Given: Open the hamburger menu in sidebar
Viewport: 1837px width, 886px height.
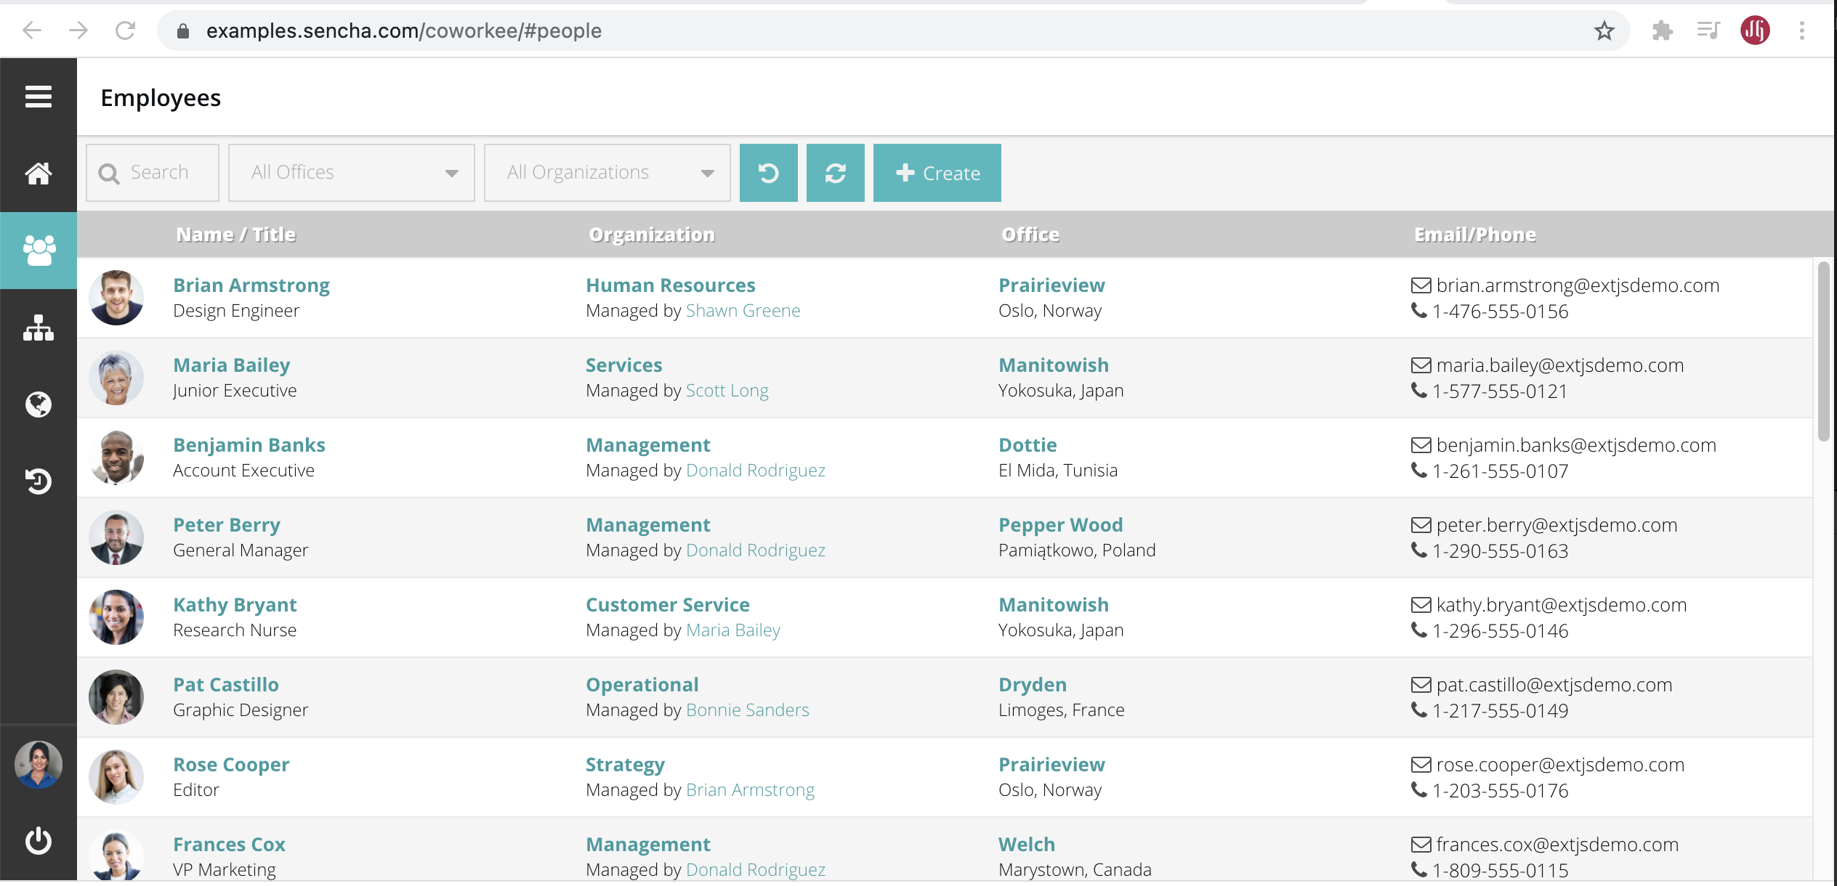Looking at the screenshot, I should pyautogui.click(x=38, y=97).
